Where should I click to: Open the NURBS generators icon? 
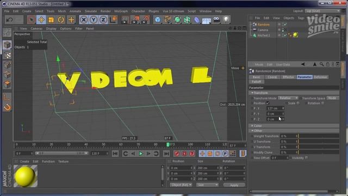coord(177,20)
